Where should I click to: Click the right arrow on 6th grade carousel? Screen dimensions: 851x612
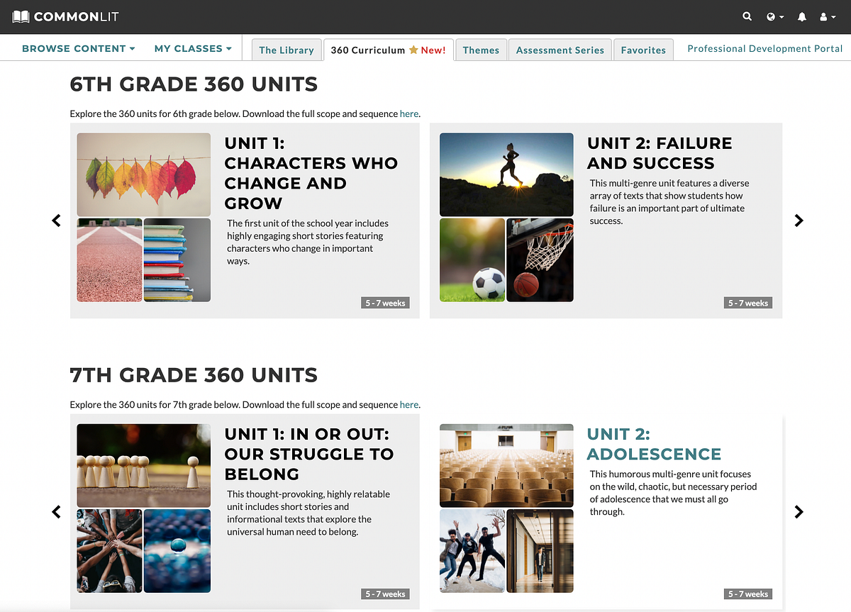(799, 221)
